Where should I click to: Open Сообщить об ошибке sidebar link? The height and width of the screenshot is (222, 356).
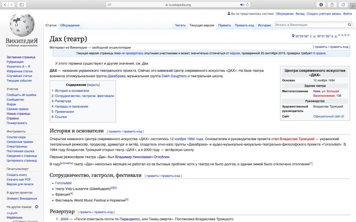click(x=21, y=95)
